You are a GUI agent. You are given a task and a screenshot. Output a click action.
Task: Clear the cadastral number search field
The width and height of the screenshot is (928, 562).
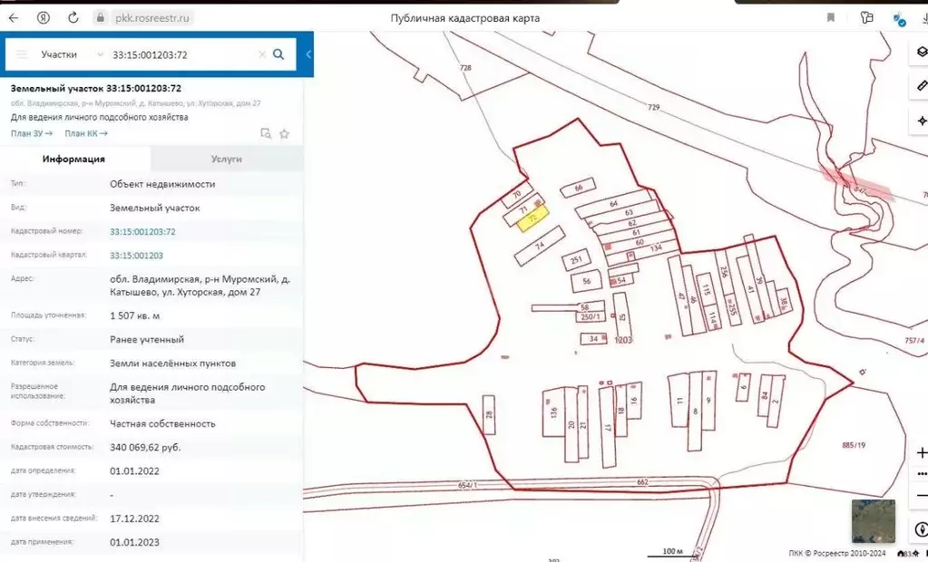tap(262, 54)
